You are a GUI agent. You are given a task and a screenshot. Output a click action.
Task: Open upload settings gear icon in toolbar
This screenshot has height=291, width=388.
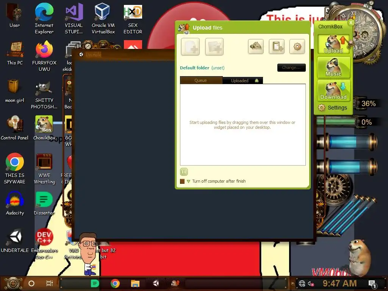pos(297,46)
